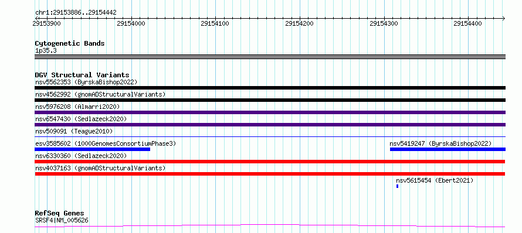
Task: Open variant label nsv4562992 (gnomADStructuralVariants)
Action: (100, 94)
